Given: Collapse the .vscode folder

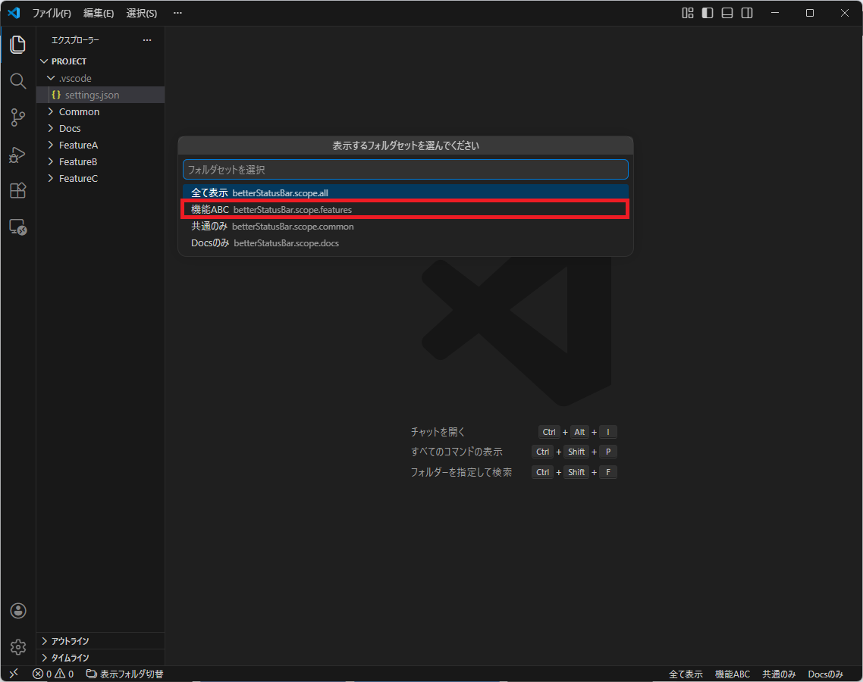Looking at the screenshot, I should [x=74, y=78].
